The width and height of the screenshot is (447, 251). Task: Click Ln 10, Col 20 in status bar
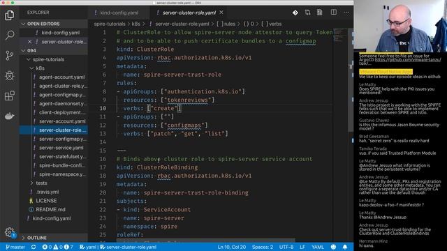(x=231, y=247)
